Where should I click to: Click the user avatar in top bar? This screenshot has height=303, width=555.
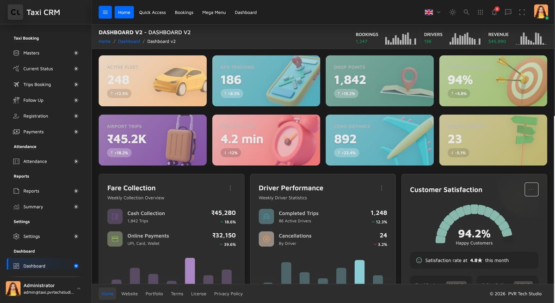coord(541,12)
